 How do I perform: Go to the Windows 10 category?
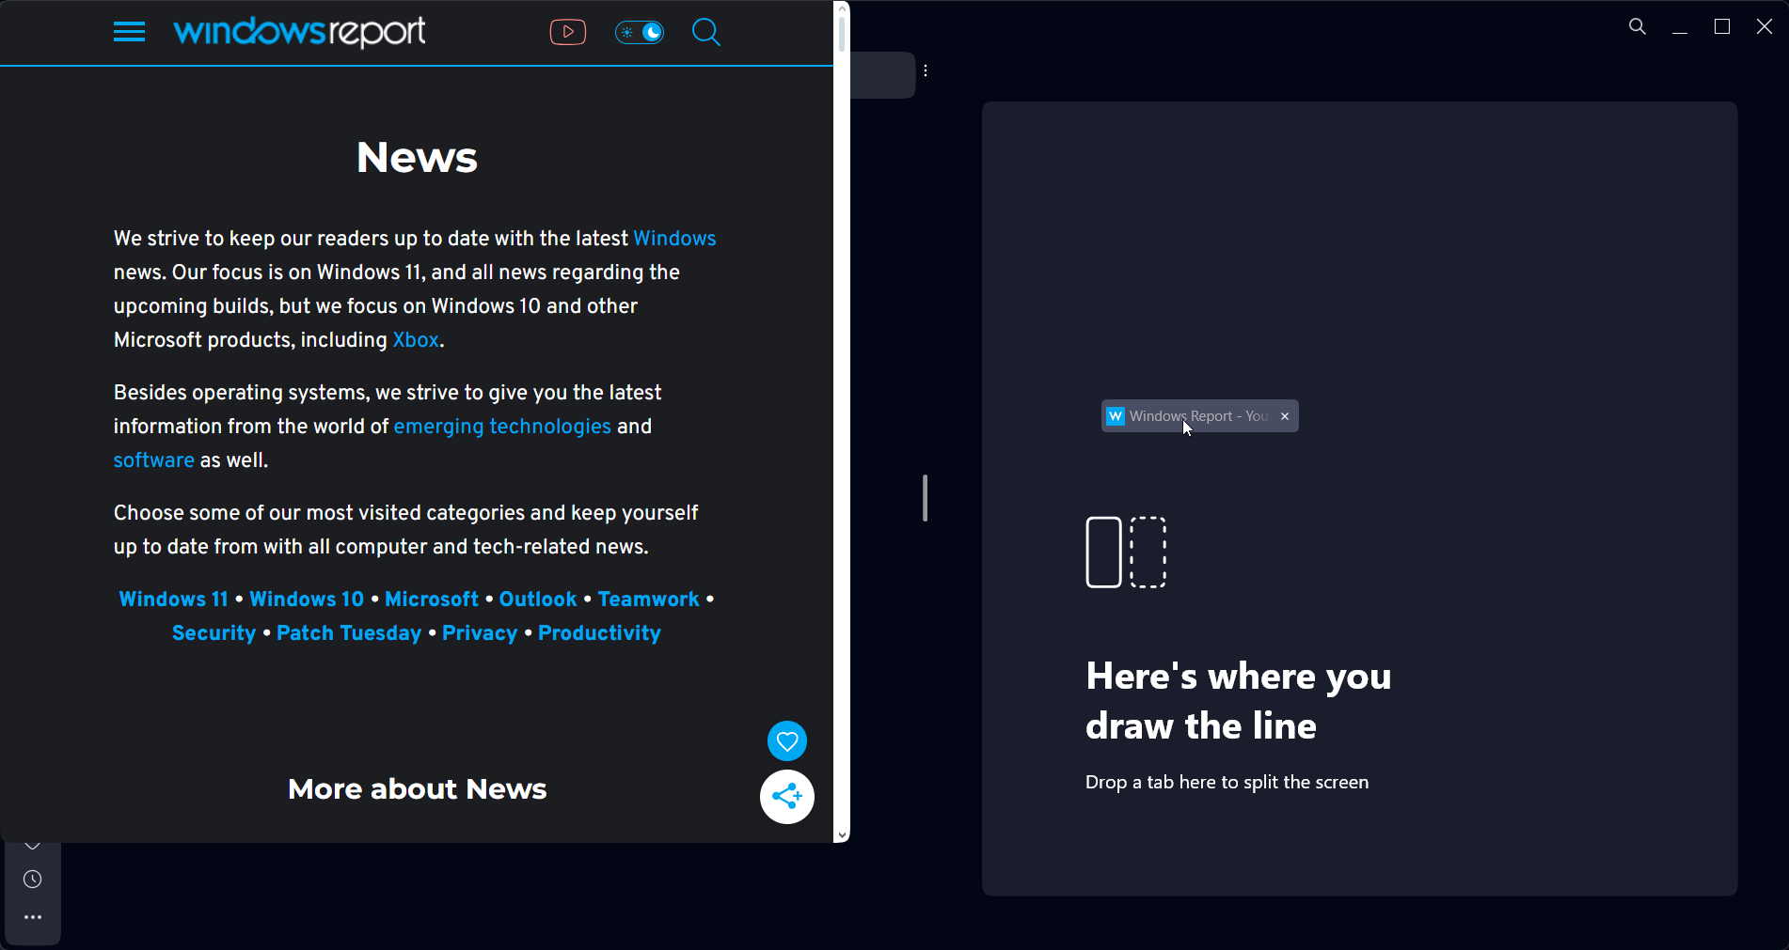point(307,600)
